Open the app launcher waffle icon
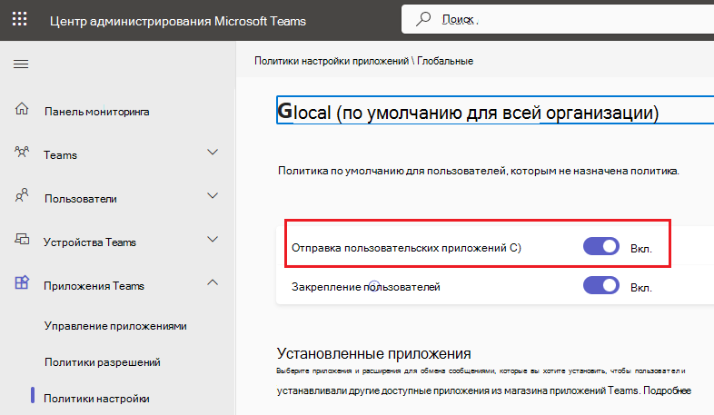714x415 pixels. tap(20, 19)
